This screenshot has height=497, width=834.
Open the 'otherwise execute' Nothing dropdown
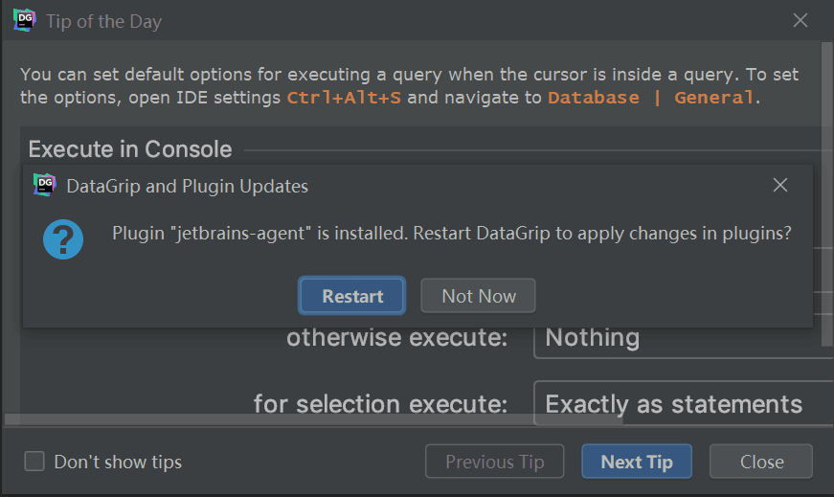click(682, 338)
